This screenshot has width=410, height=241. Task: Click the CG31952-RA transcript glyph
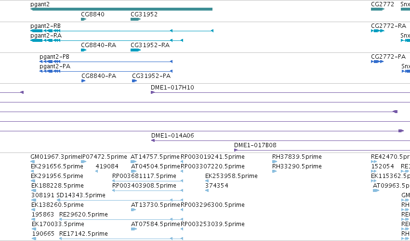click(x=136, y=50)
